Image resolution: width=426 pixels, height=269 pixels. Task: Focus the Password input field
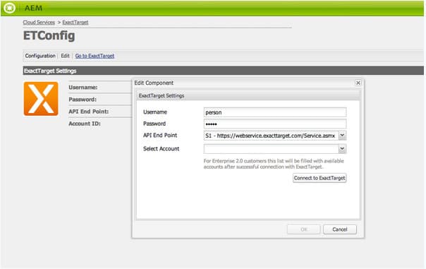click(275, 124)
